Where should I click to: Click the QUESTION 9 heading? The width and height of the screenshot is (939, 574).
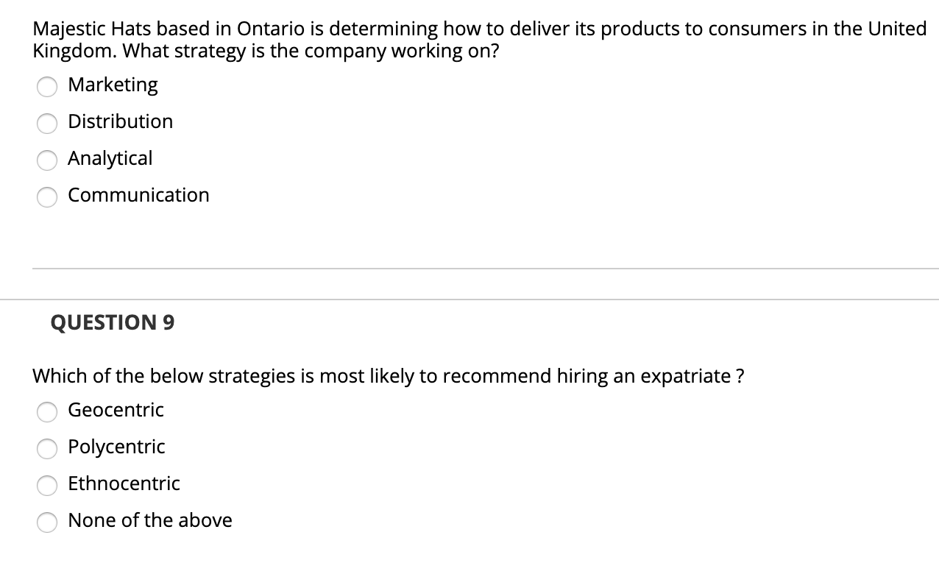coord(112,322)
